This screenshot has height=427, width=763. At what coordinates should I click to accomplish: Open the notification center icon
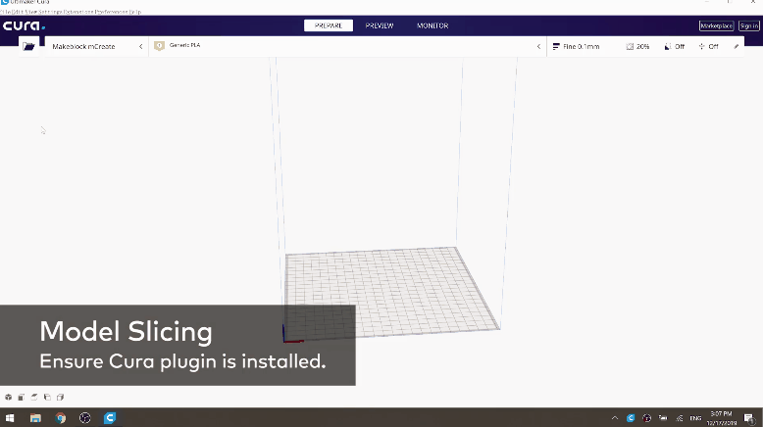tap(750, 418)
